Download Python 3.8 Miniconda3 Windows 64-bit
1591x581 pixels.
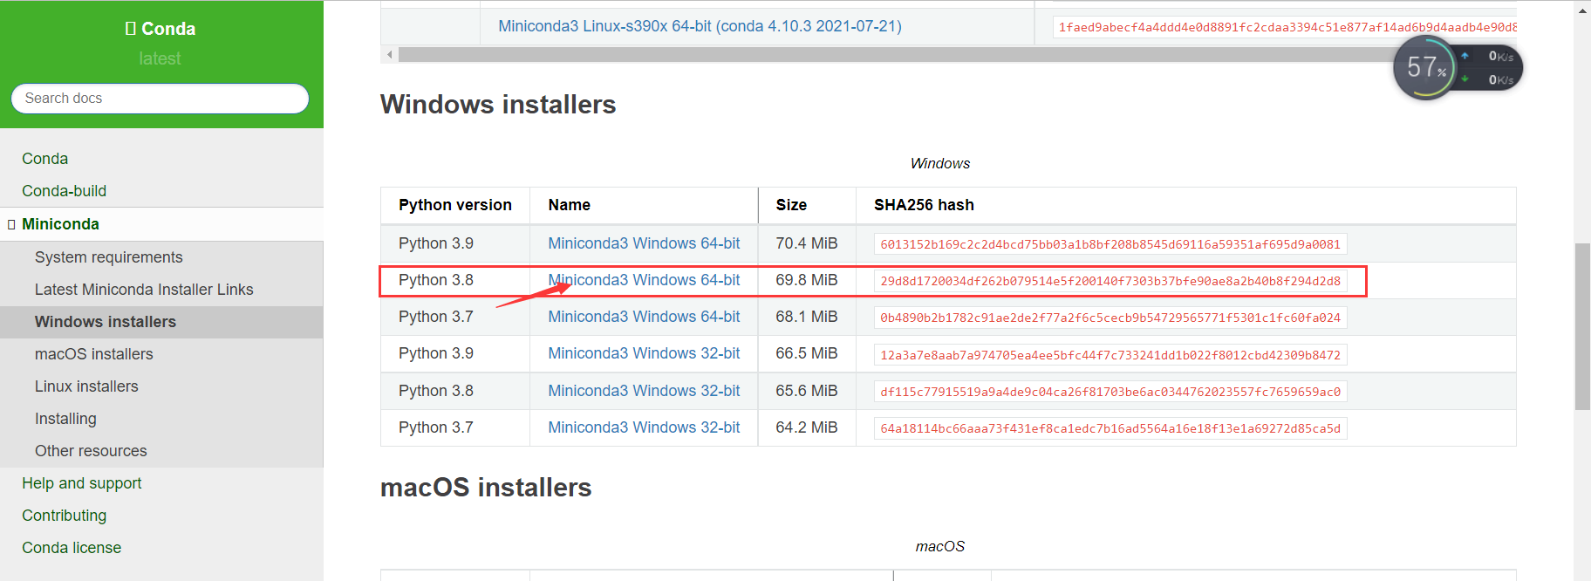tap(644, 280)
